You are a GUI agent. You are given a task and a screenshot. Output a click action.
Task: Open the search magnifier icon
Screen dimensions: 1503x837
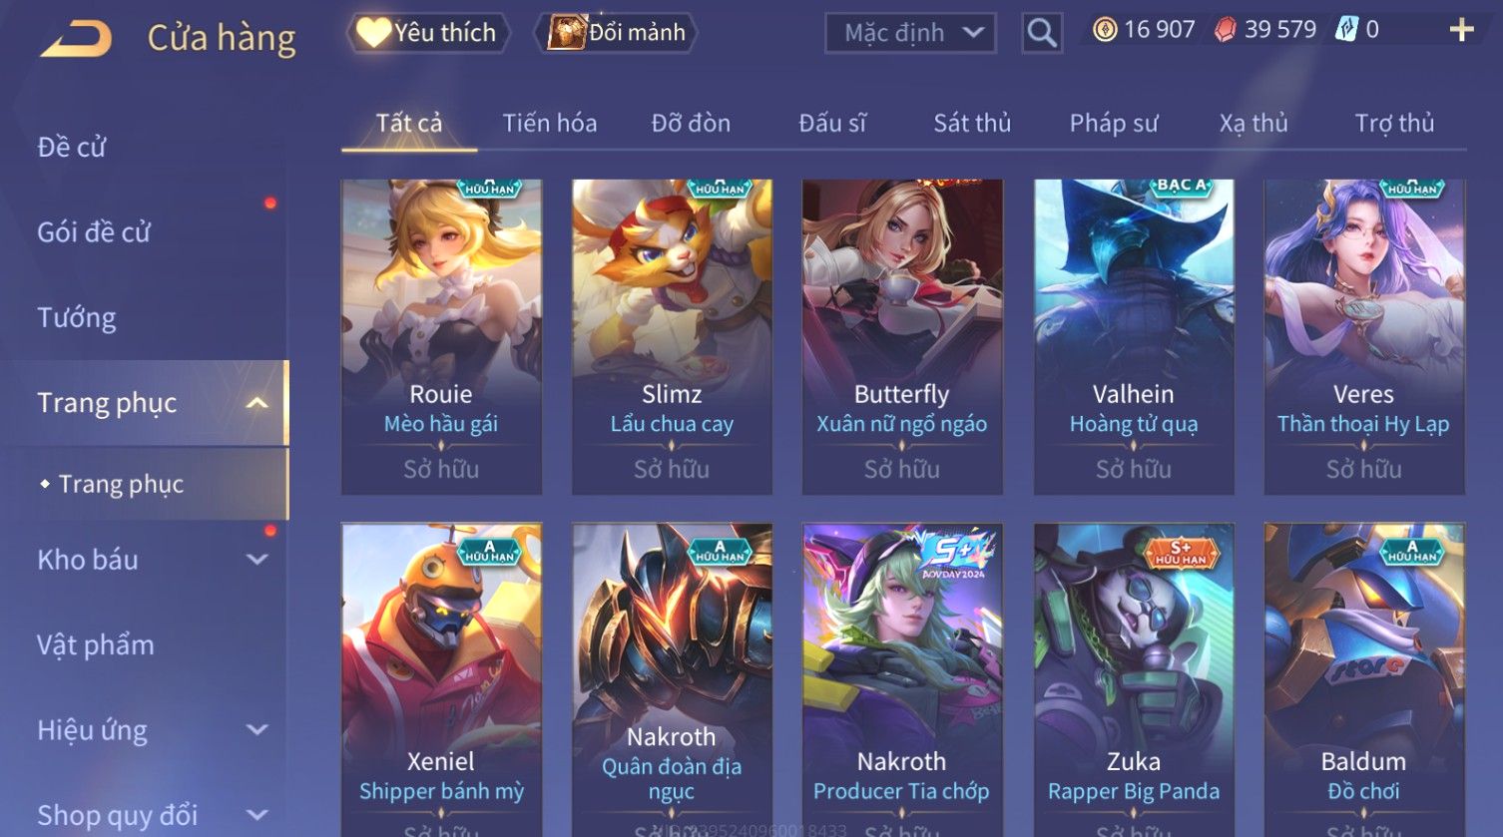1042,33
